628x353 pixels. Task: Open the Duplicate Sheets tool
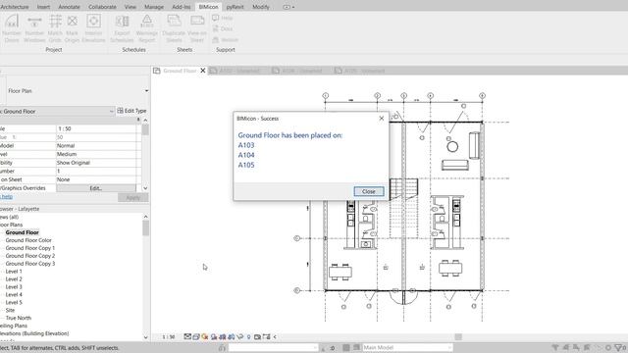[x=174, y=28]
